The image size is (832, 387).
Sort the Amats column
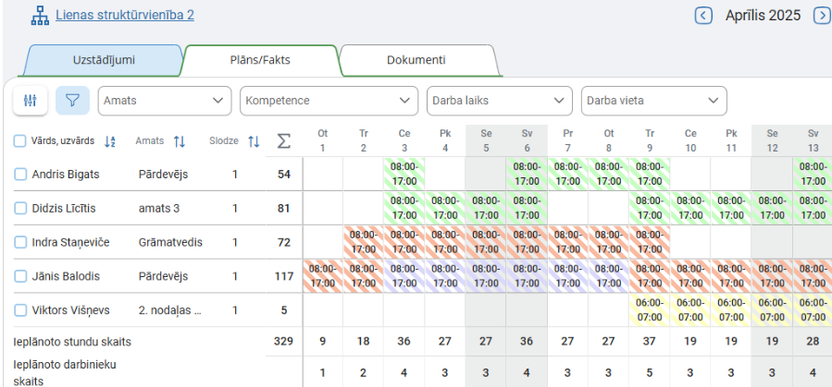click(180, 141)
